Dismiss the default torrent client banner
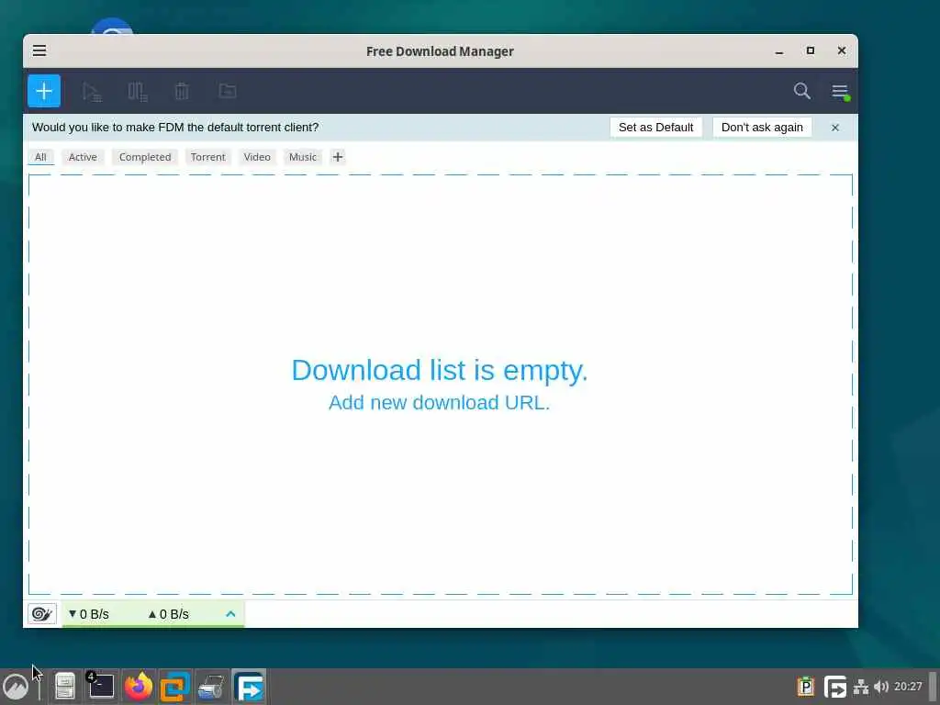The width and height of the screenshot is (940, 705). point(835,128)
